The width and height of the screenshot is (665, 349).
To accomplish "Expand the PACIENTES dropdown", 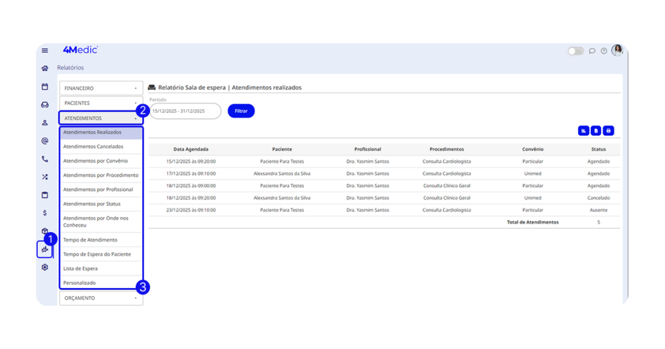I will [x=101, y=103].
